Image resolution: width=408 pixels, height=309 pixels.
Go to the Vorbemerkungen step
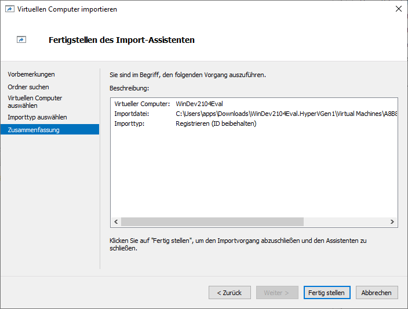point(31,74)
